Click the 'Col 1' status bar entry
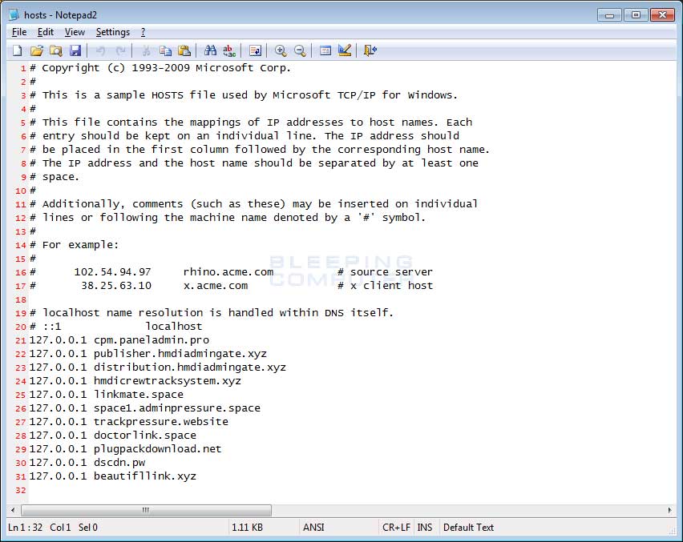This screenshot has width=683, height=542. click(60, 528)
